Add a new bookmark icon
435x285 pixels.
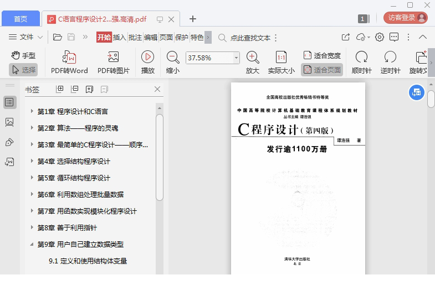[89, 89]
